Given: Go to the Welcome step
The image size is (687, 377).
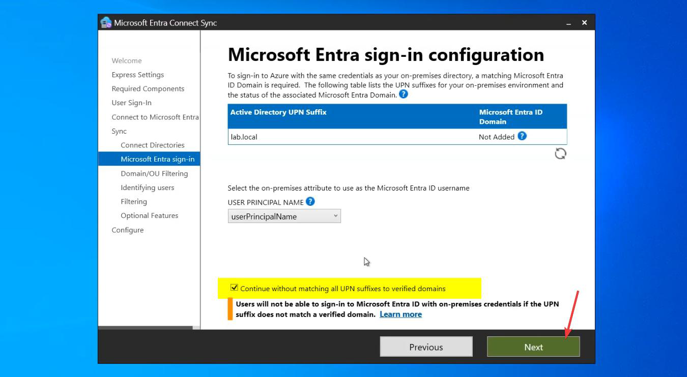Looking at the screenshot, I should (x=127, y=60).
